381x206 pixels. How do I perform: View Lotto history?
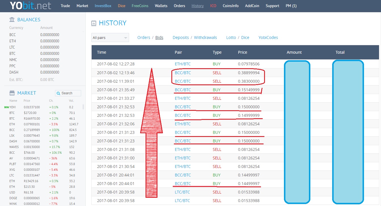(231, 38)
